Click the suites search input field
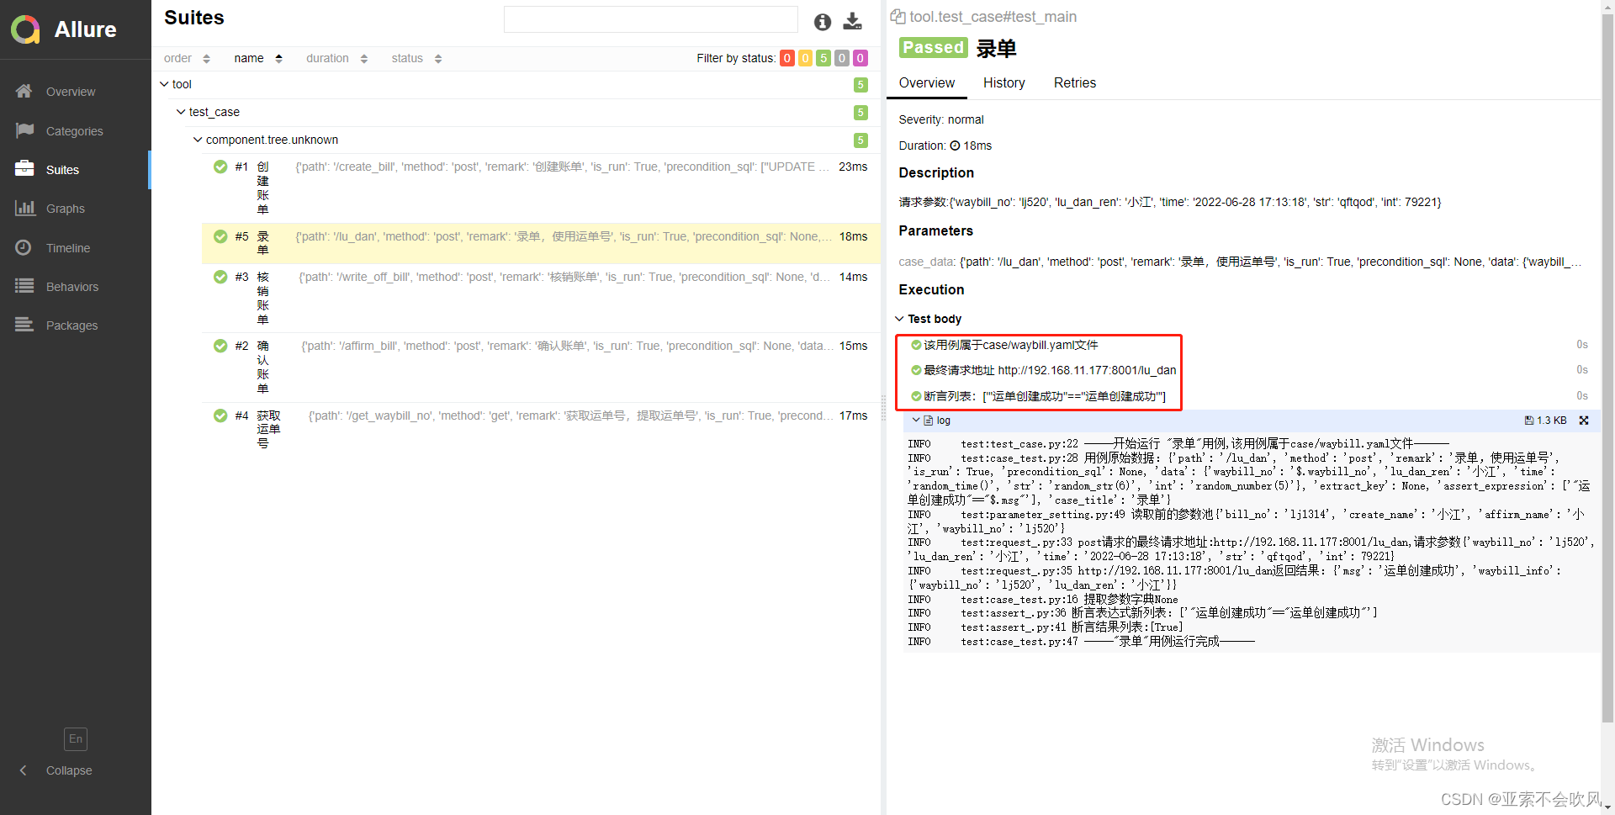The image size is (1615, 815). 650,19
